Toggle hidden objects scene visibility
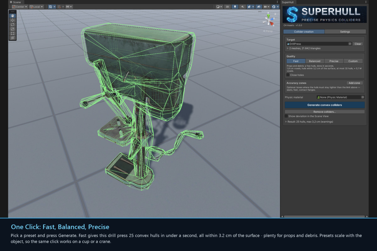377x251 pixels. (259, 7)
